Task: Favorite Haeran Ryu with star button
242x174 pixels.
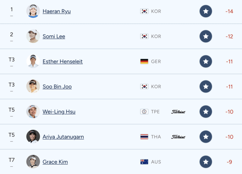Action: point(206,11)
